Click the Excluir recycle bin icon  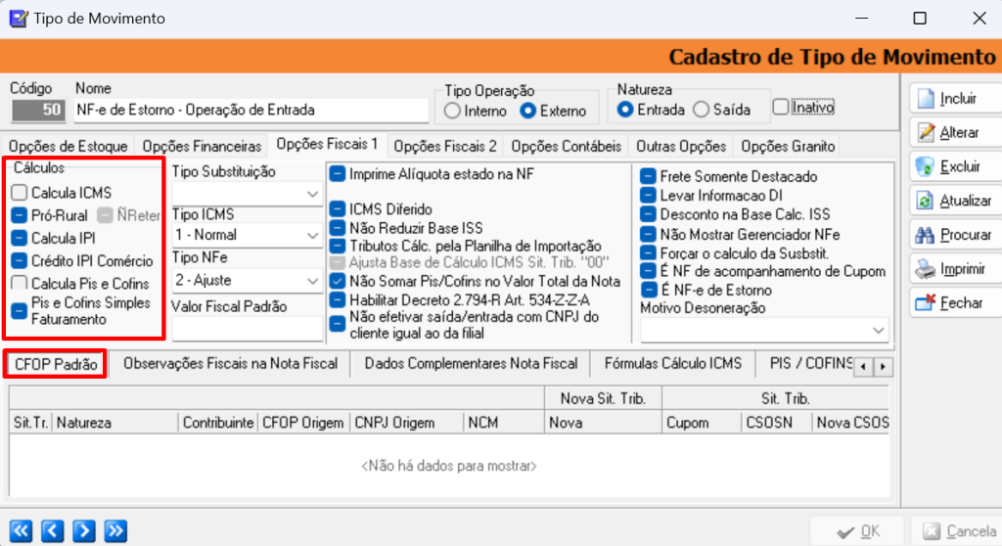[x=925, y=166]
